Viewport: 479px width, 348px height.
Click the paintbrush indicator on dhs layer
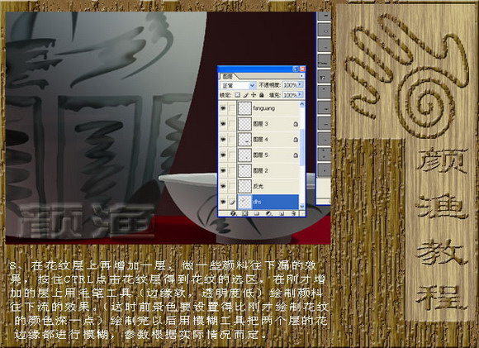(x=232, y=202)
